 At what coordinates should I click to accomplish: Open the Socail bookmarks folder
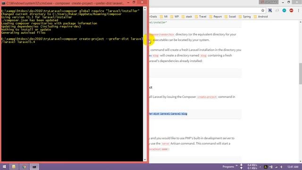click(x=230, y=17)
